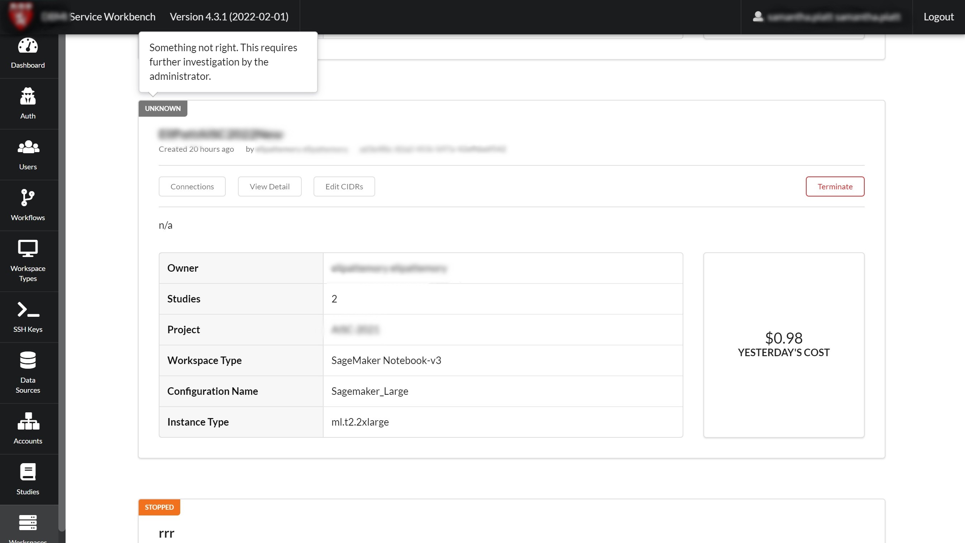Image resolution: width=965 pixels, height=543 pixels.
Task: Open the Accounts page
Action: 28,428
